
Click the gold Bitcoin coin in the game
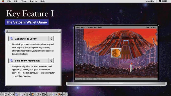pyautogui.click(x=116, y=53)
